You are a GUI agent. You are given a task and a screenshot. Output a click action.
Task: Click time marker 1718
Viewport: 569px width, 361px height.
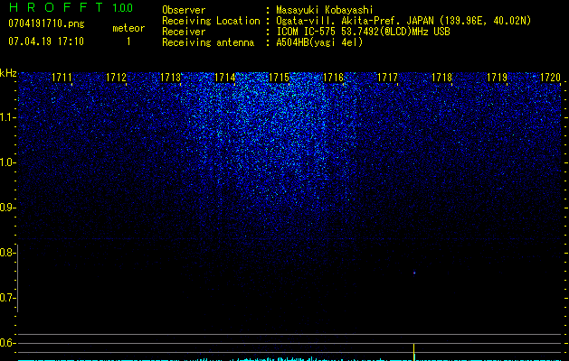441,78
